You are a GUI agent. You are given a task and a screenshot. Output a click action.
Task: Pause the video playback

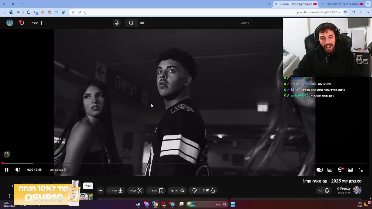point(7,170)
